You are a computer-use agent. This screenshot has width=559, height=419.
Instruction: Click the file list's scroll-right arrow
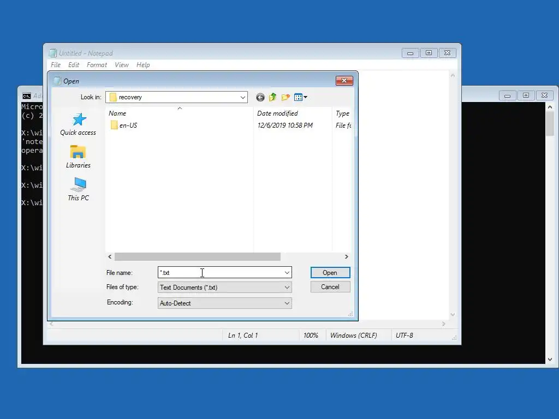(346, 256)
